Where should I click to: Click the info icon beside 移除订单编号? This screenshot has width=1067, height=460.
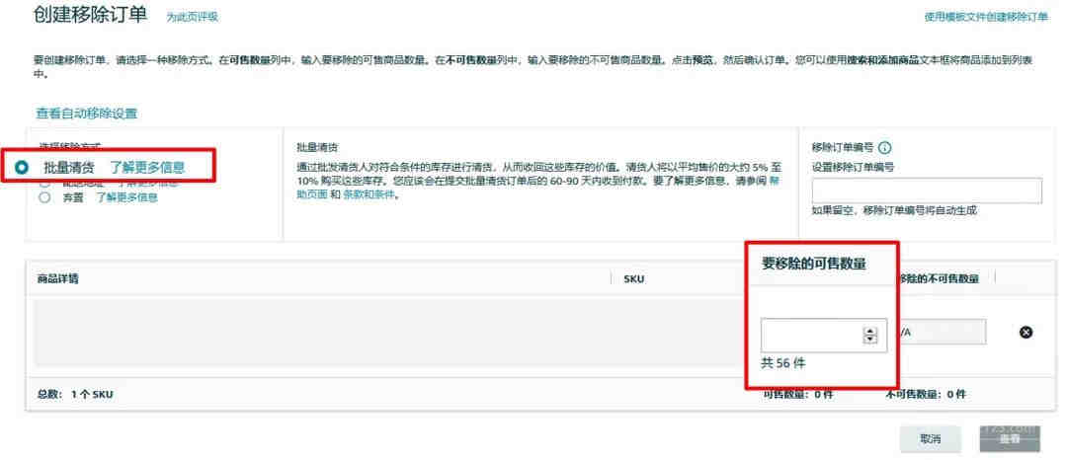point(884,148)
